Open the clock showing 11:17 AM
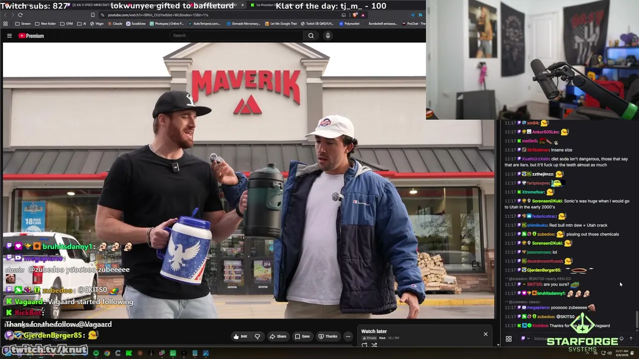The height and width of the screenshot is (359, 639). click(x=622, y=353)
